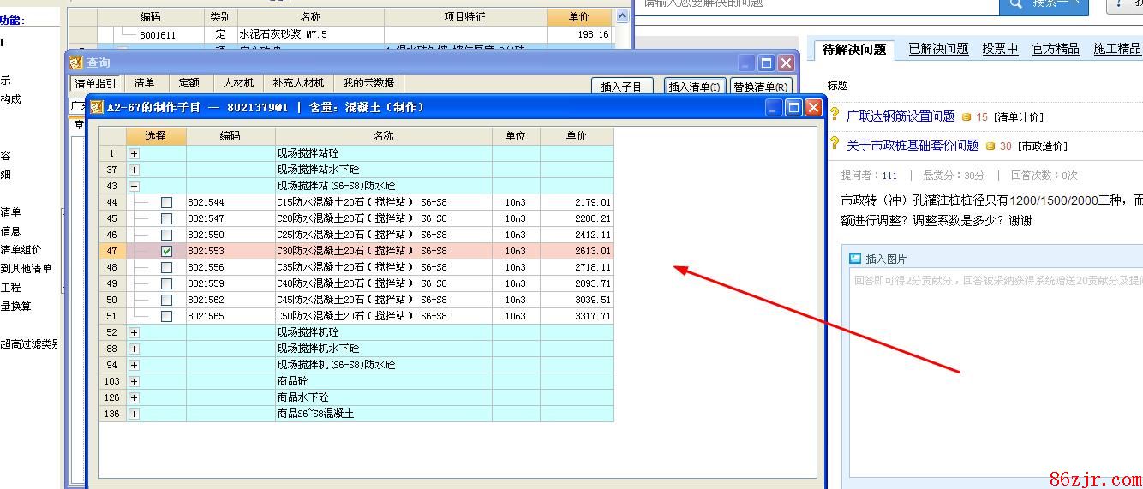Click the 插入图片 picture icon

tap(854, 259)
